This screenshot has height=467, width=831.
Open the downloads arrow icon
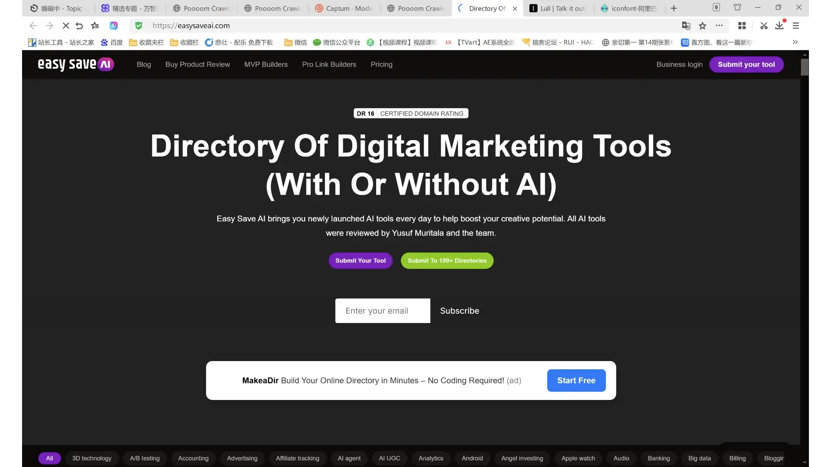click(779, 26)
